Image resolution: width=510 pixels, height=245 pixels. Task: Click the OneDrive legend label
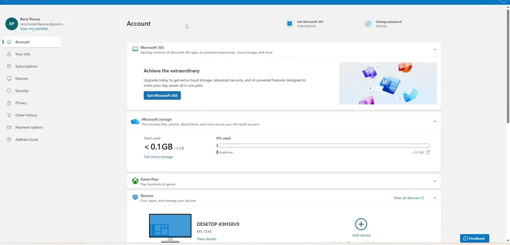[226, 152]
